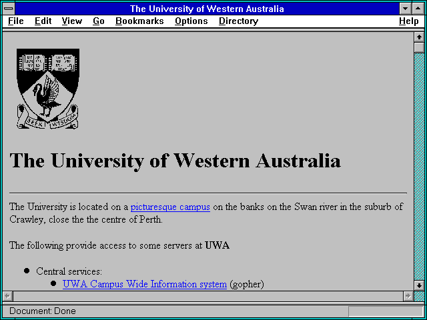This screenshot has width=427, height=320.
Task: Click the horizontal scrollbar right arrow
Action: tap(408, 296)
